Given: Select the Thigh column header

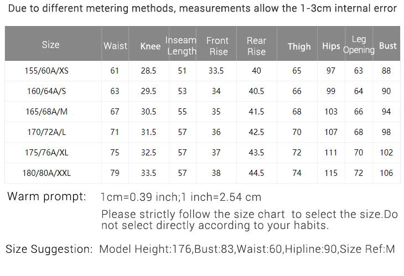Looking at the screenshot, I should 299,46.
